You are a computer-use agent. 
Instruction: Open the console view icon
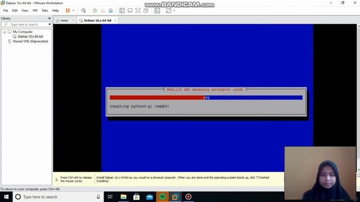point(157,11)
